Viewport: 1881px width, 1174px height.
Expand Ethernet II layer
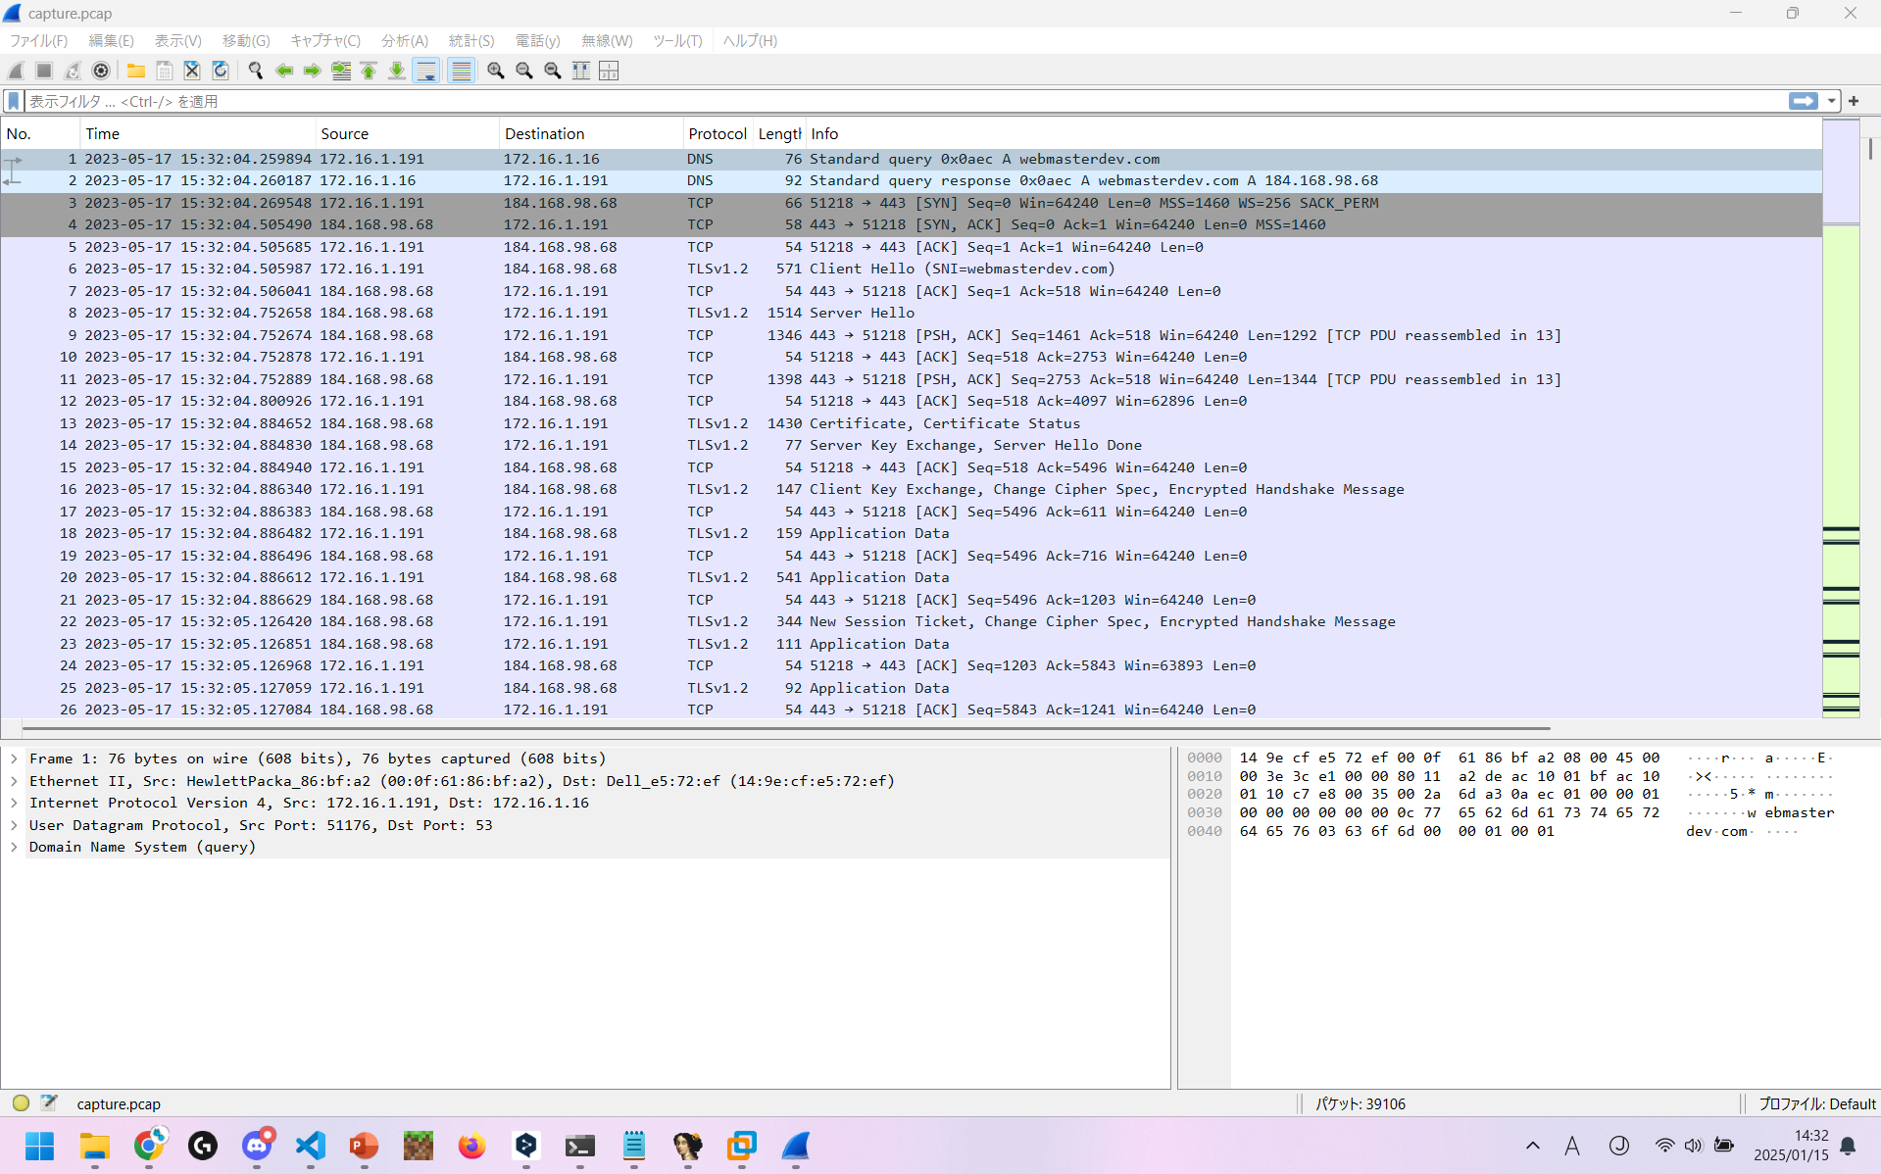pyautogui.click(x=14, y=781)
